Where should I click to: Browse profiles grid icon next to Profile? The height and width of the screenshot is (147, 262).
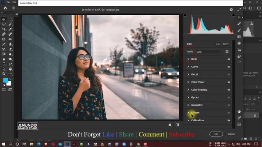(x=227, y=52)
